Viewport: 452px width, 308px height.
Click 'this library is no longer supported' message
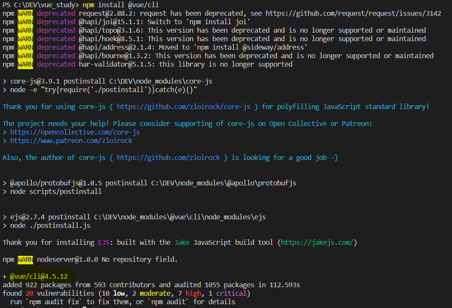coord(226,64)
